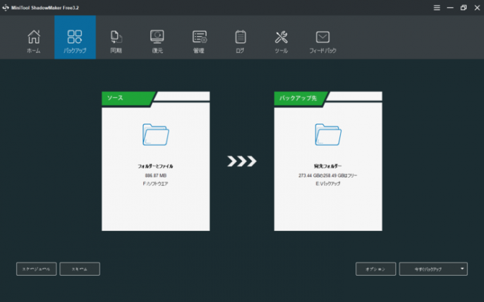Expand the Back up Now dropdown arrow
Screen dimensions: 484x302
pyautogui.click(x=462, y=269)
